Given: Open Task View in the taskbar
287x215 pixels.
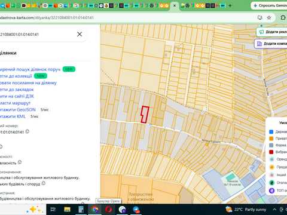Looking at the screenshot, I should pyautogui.click(x=53, y=210).
